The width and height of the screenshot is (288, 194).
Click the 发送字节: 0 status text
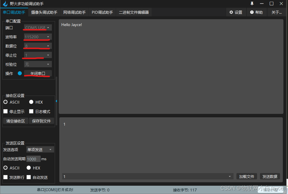click(100, 190)
